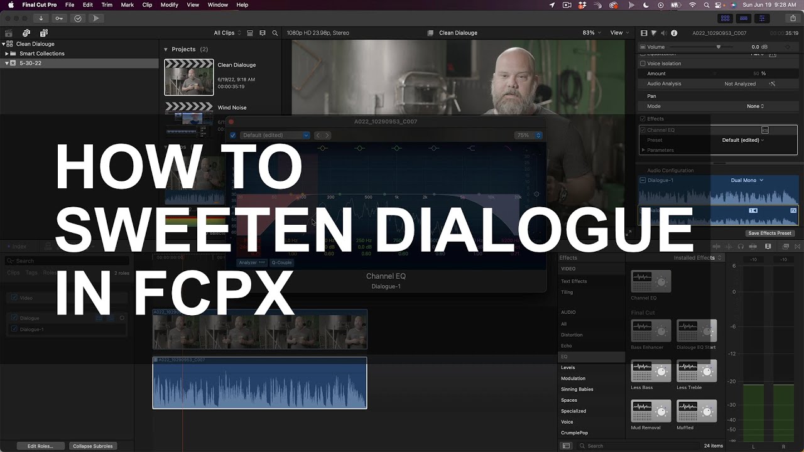Toggle the Channel EQ effect checkbox
The image size is (804, 452).
click(643, 130)
